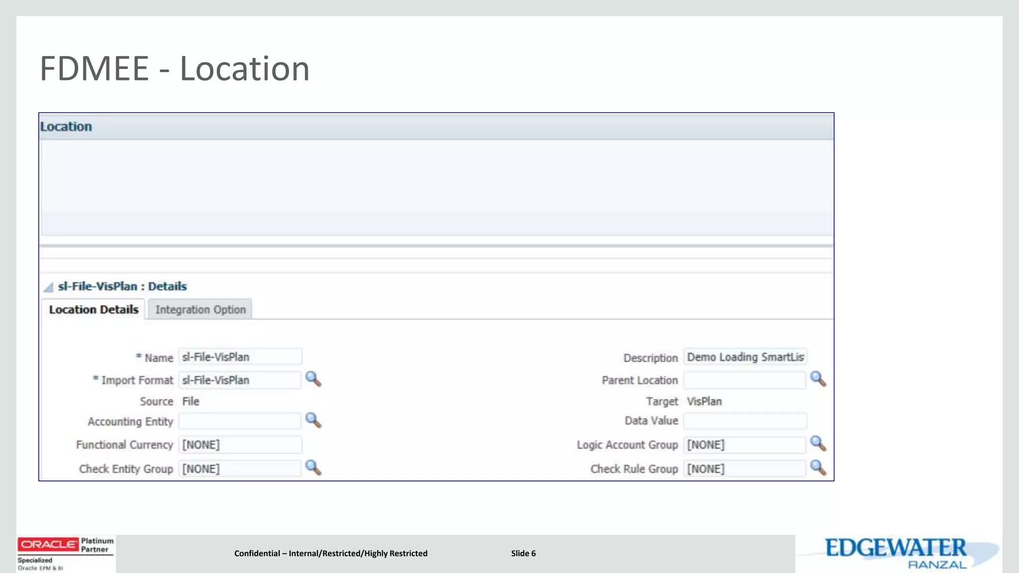The height and width of the screenshot is (573, 1019).
Task: Click the Location panel header
Action: [436, 127]
